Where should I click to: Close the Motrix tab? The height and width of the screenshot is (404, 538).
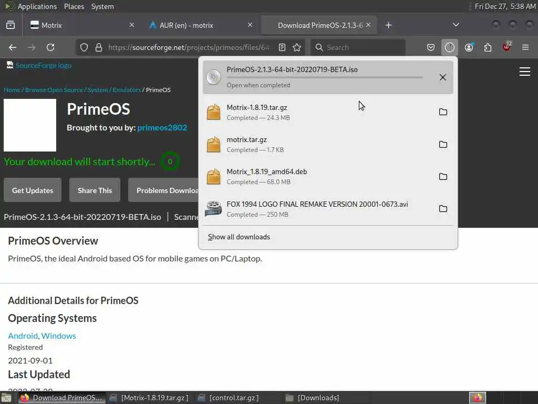tap(132, 25)
